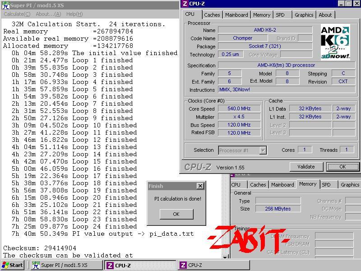Click the Socket 7 (321) package field
The image size is (361, 271).
[265, 46]
